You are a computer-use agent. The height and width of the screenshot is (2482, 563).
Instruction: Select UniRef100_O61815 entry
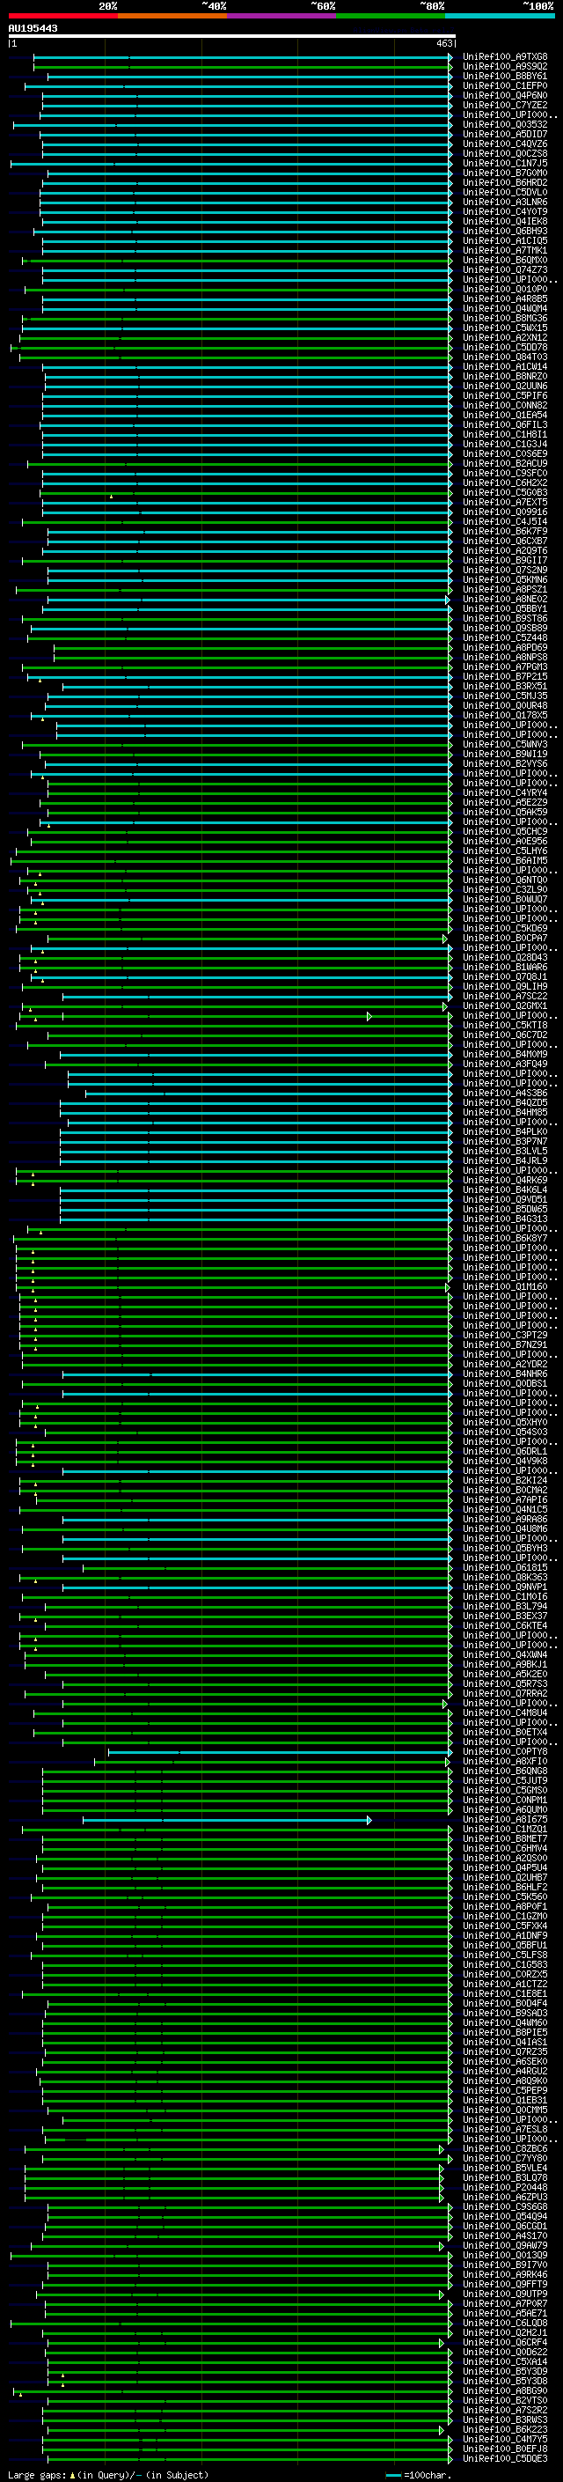click(504, 1567)
